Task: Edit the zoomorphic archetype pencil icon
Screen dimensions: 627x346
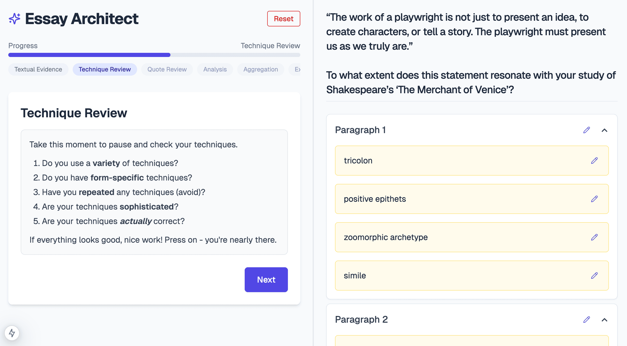Action: [x=594, y=237]
